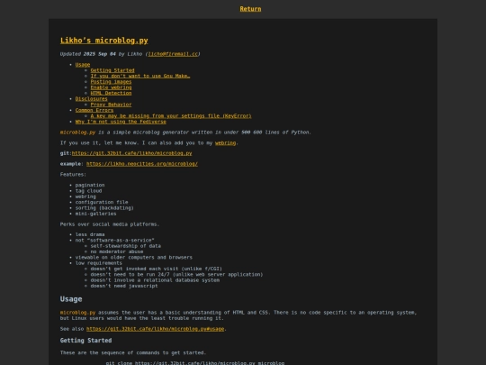
Task: Click 'doesn't involve a relational database system'
Action: point(155,280)
